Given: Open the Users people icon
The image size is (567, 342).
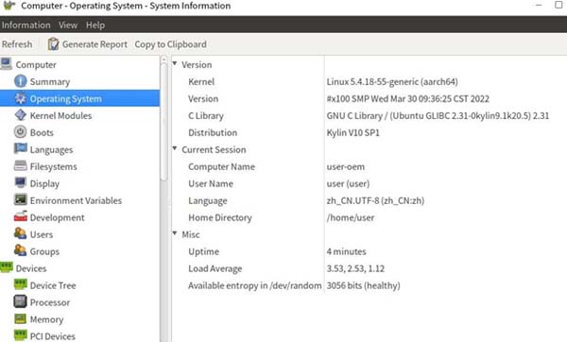Looking at the screenshot, I should click(x=20, y=233).
